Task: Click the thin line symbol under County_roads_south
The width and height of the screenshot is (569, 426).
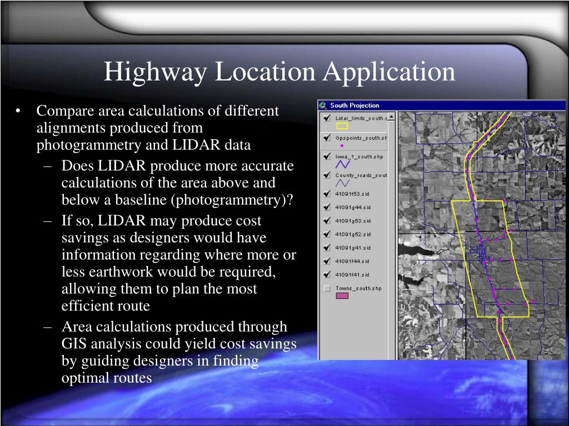Action: [342, 183]
